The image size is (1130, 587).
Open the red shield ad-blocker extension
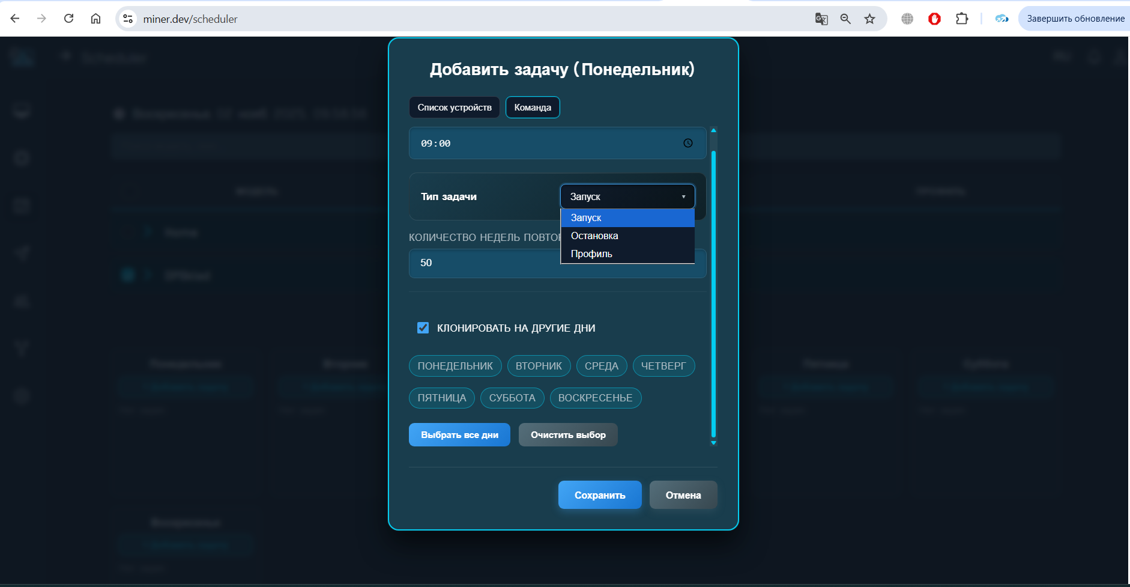[934, 19]
